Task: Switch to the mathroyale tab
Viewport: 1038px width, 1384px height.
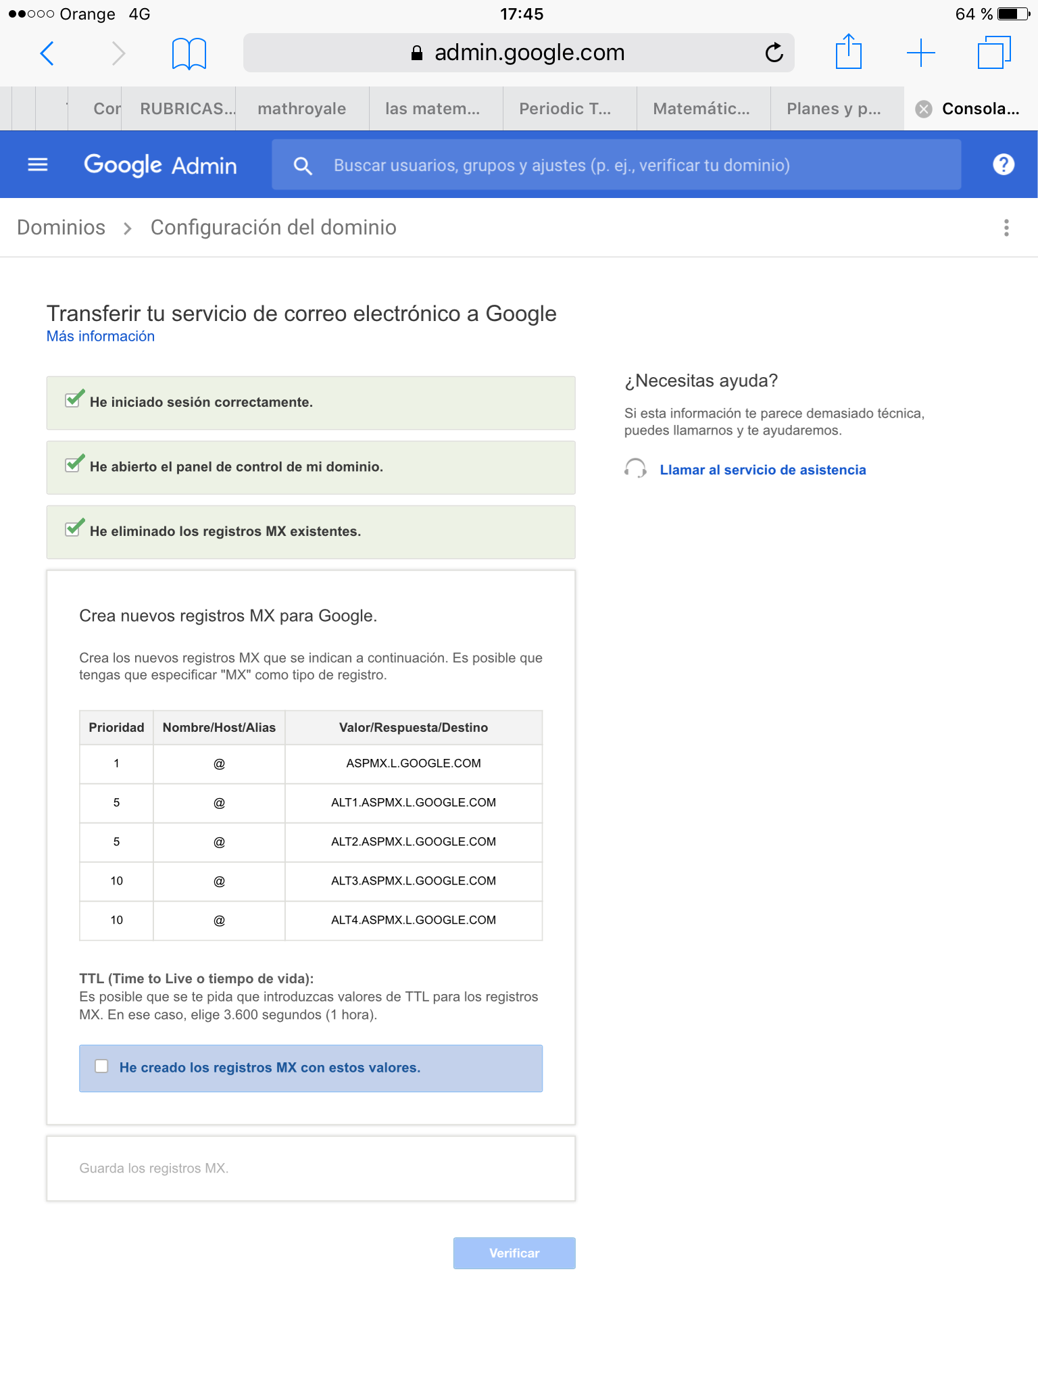Action: click(x=301, y=109)
